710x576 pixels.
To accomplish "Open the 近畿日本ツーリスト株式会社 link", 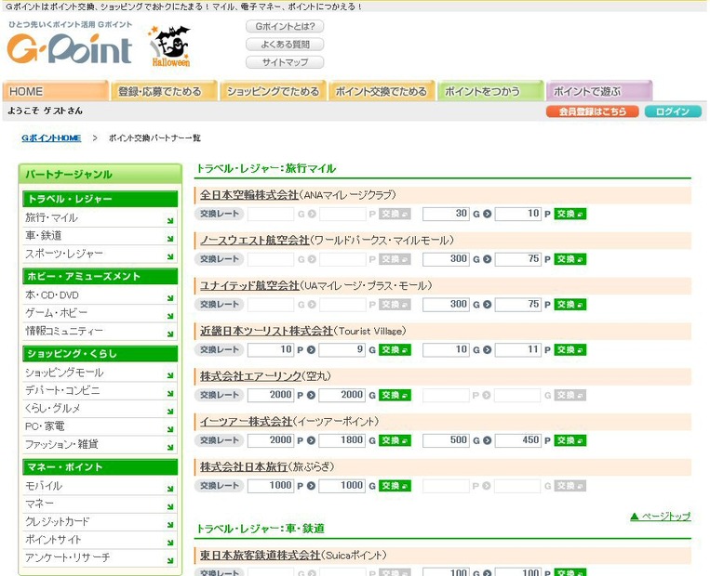I will click(x=266, y=331).
